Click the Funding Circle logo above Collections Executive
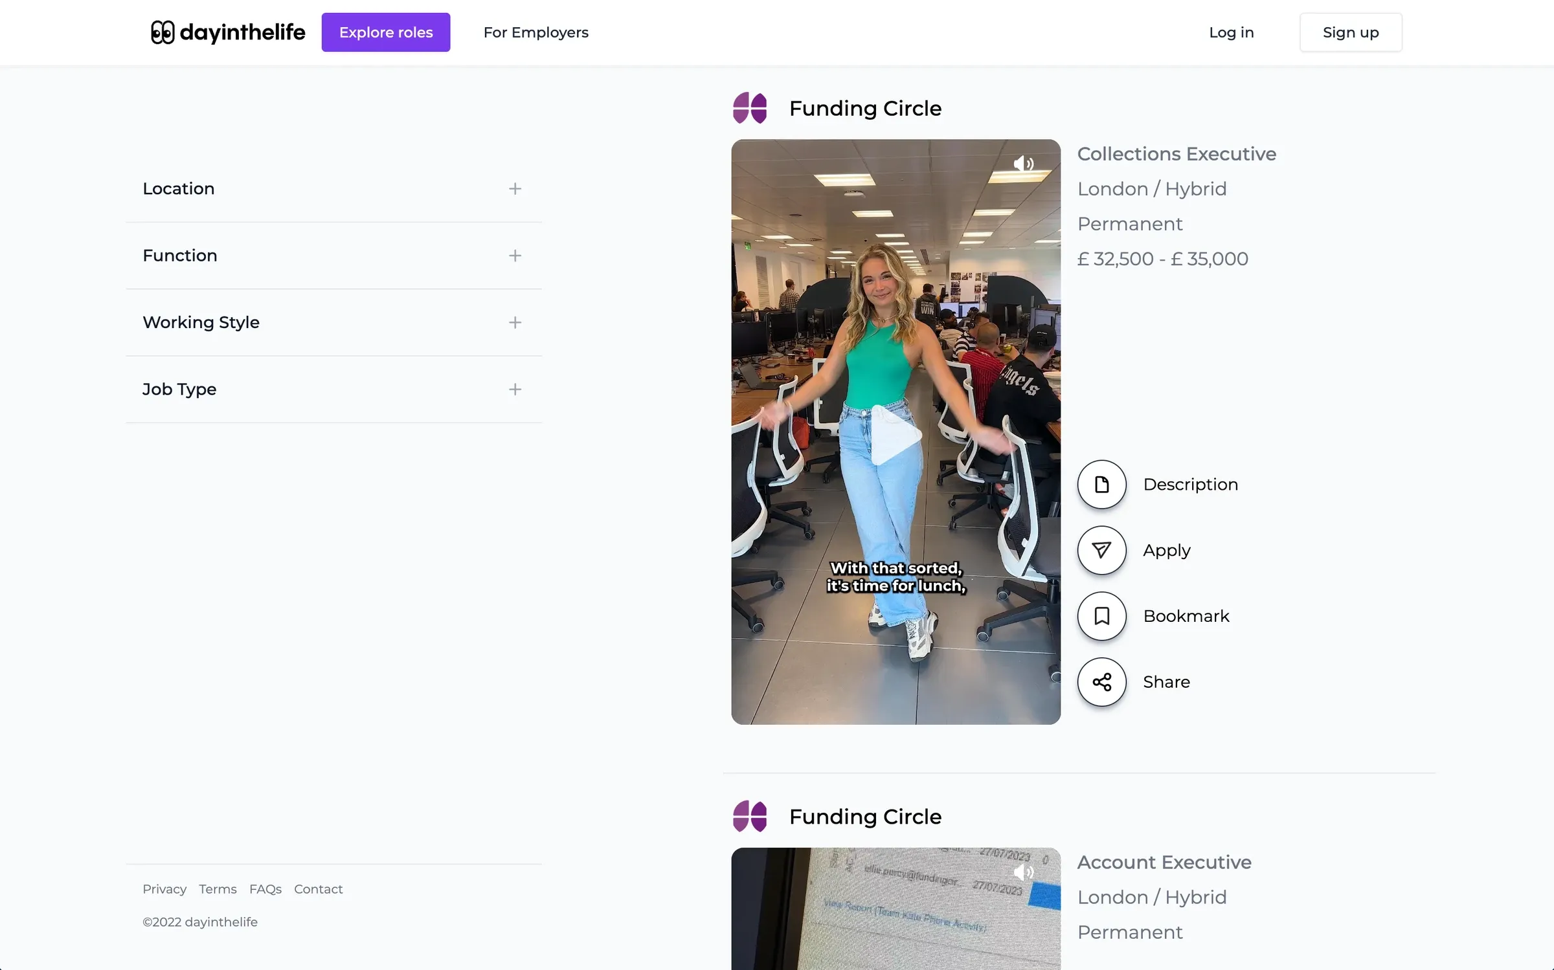Viewport: 1554px width, 970px height. pyautogui.click(x=750, y=108)
